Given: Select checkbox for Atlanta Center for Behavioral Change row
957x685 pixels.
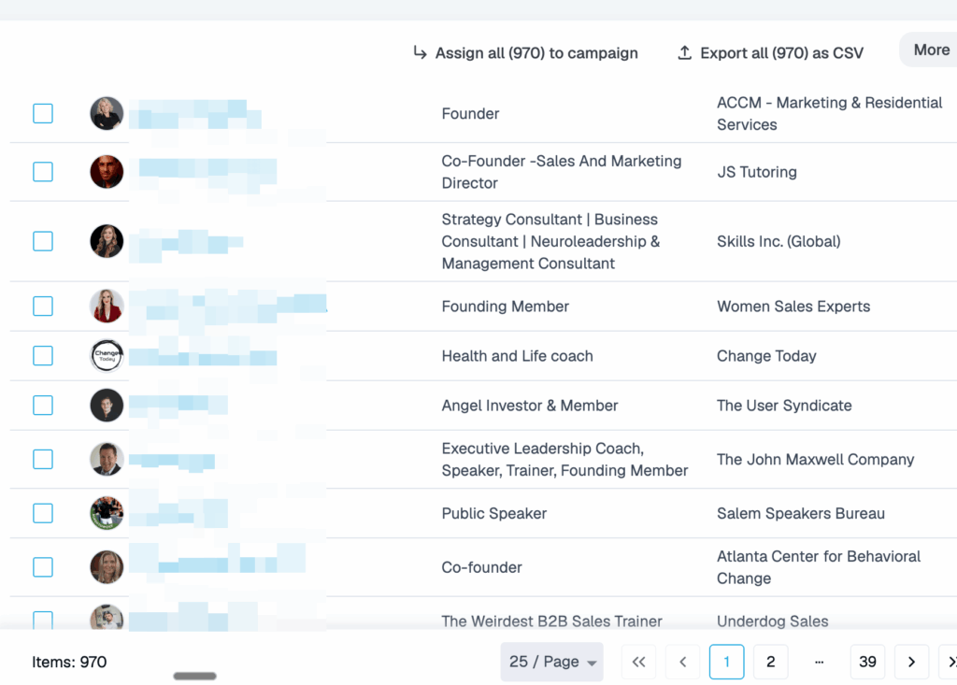Looking at the screenshot, I should pos(43,567).
